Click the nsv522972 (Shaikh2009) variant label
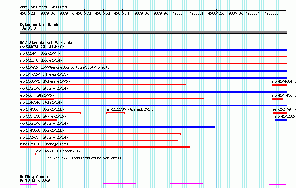296x188 pixels. pos(42,47)
